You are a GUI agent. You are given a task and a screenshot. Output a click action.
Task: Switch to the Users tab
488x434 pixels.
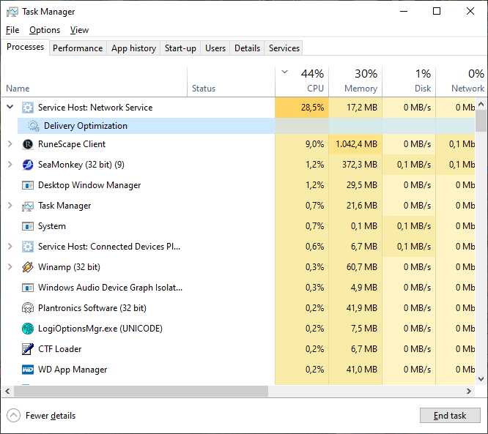click(x=215, y=48)
